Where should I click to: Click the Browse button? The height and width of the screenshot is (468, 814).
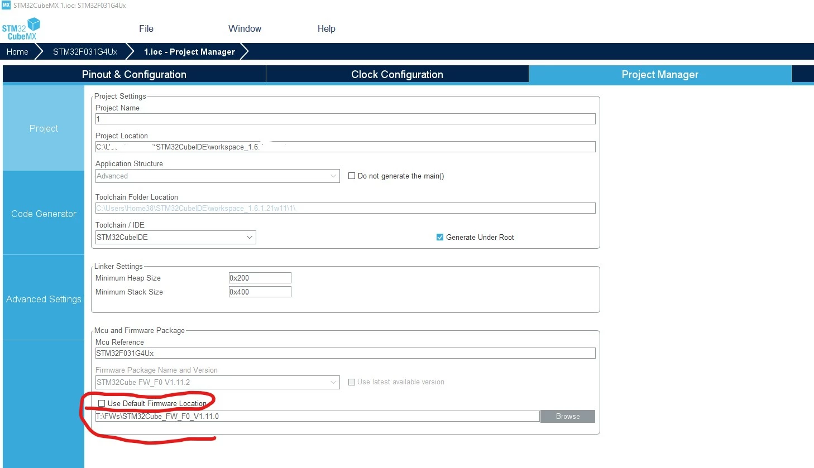pos(568,416)
